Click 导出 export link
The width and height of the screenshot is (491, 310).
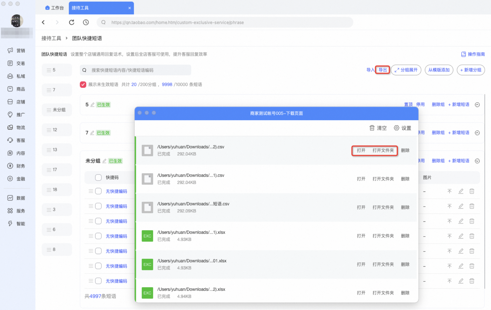pyautogui.click(x=383, y=70)
